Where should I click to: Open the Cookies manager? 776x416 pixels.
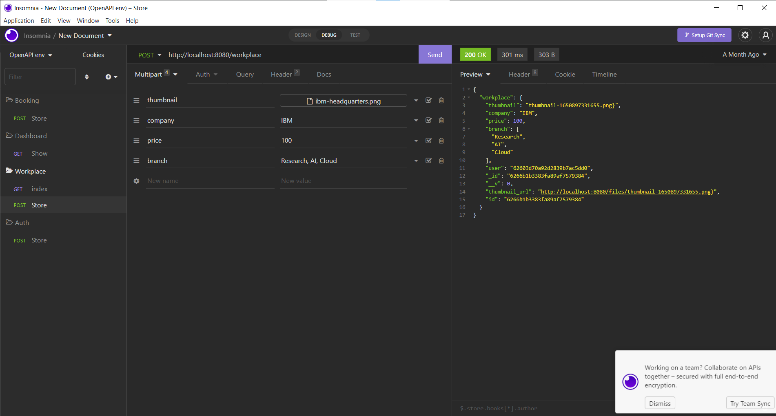point(93,55)
